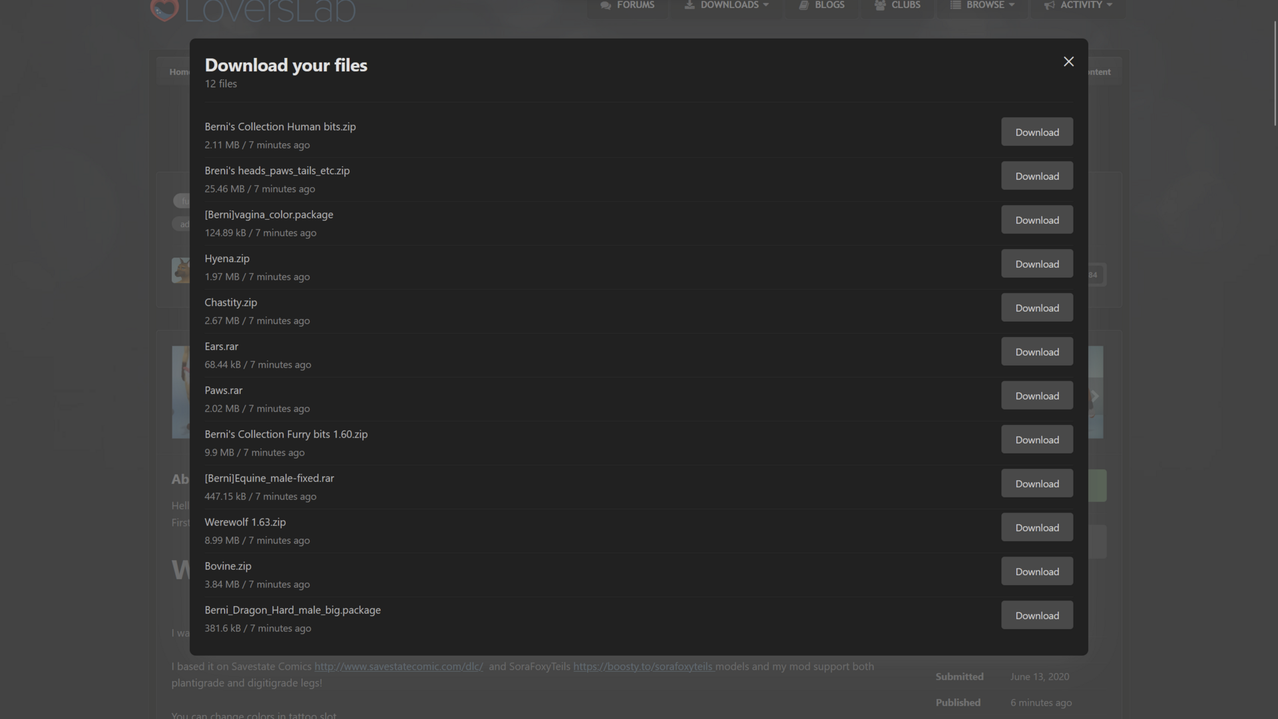This screenshot has width=1278, height=719.
Task: Click the Blogs page icon
Action: tap(803, 5)
